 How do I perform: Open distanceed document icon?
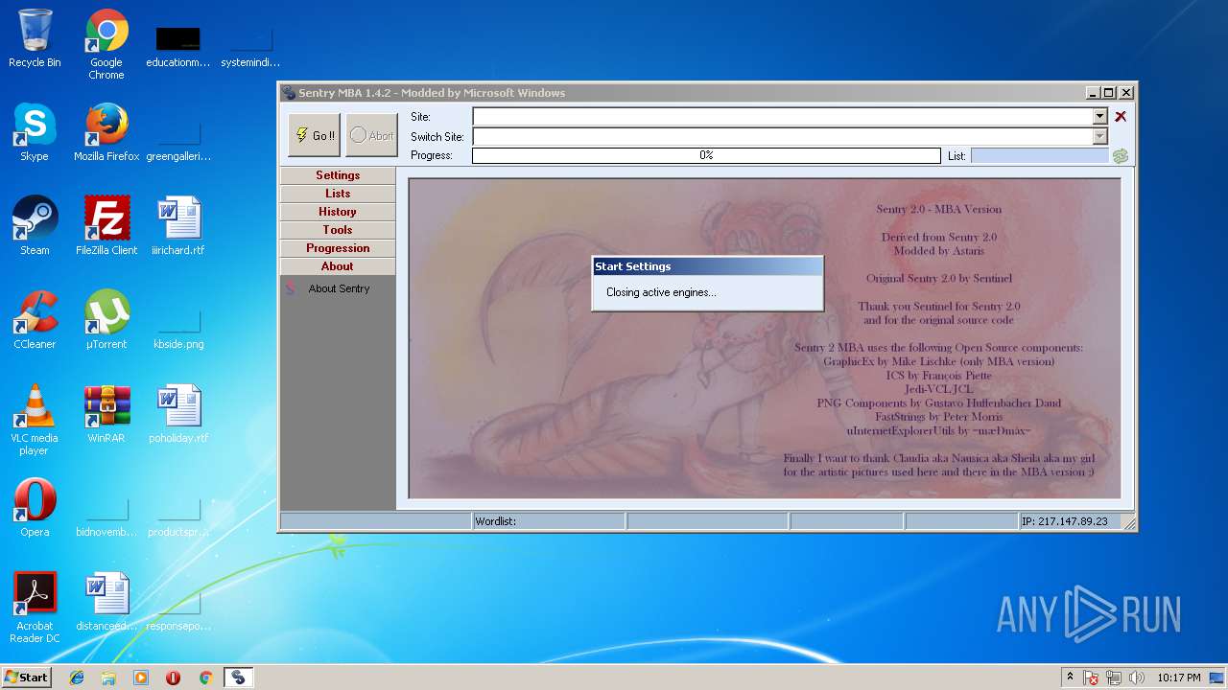click(x=106, y=602)
